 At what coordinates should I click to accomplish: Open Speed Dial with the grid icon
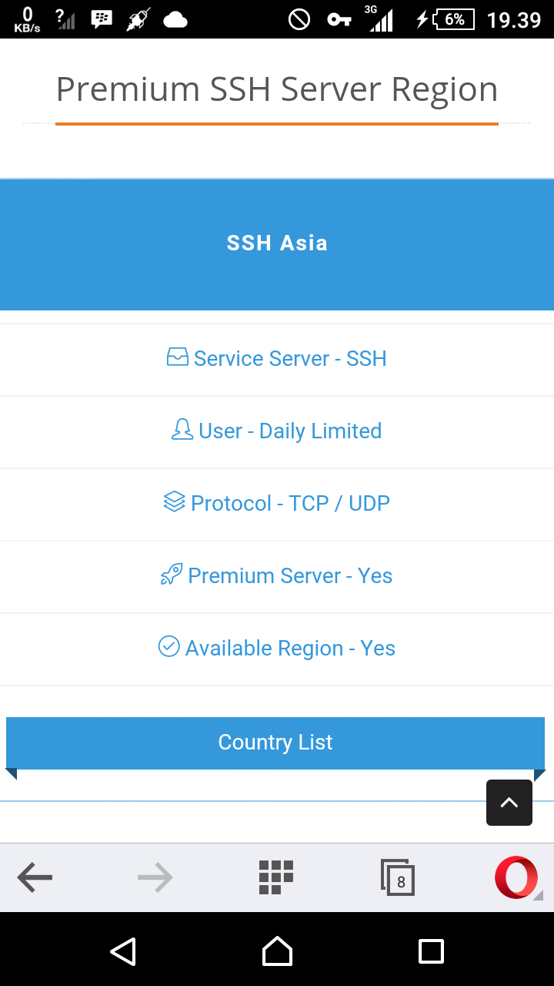[x=275, y=877]
